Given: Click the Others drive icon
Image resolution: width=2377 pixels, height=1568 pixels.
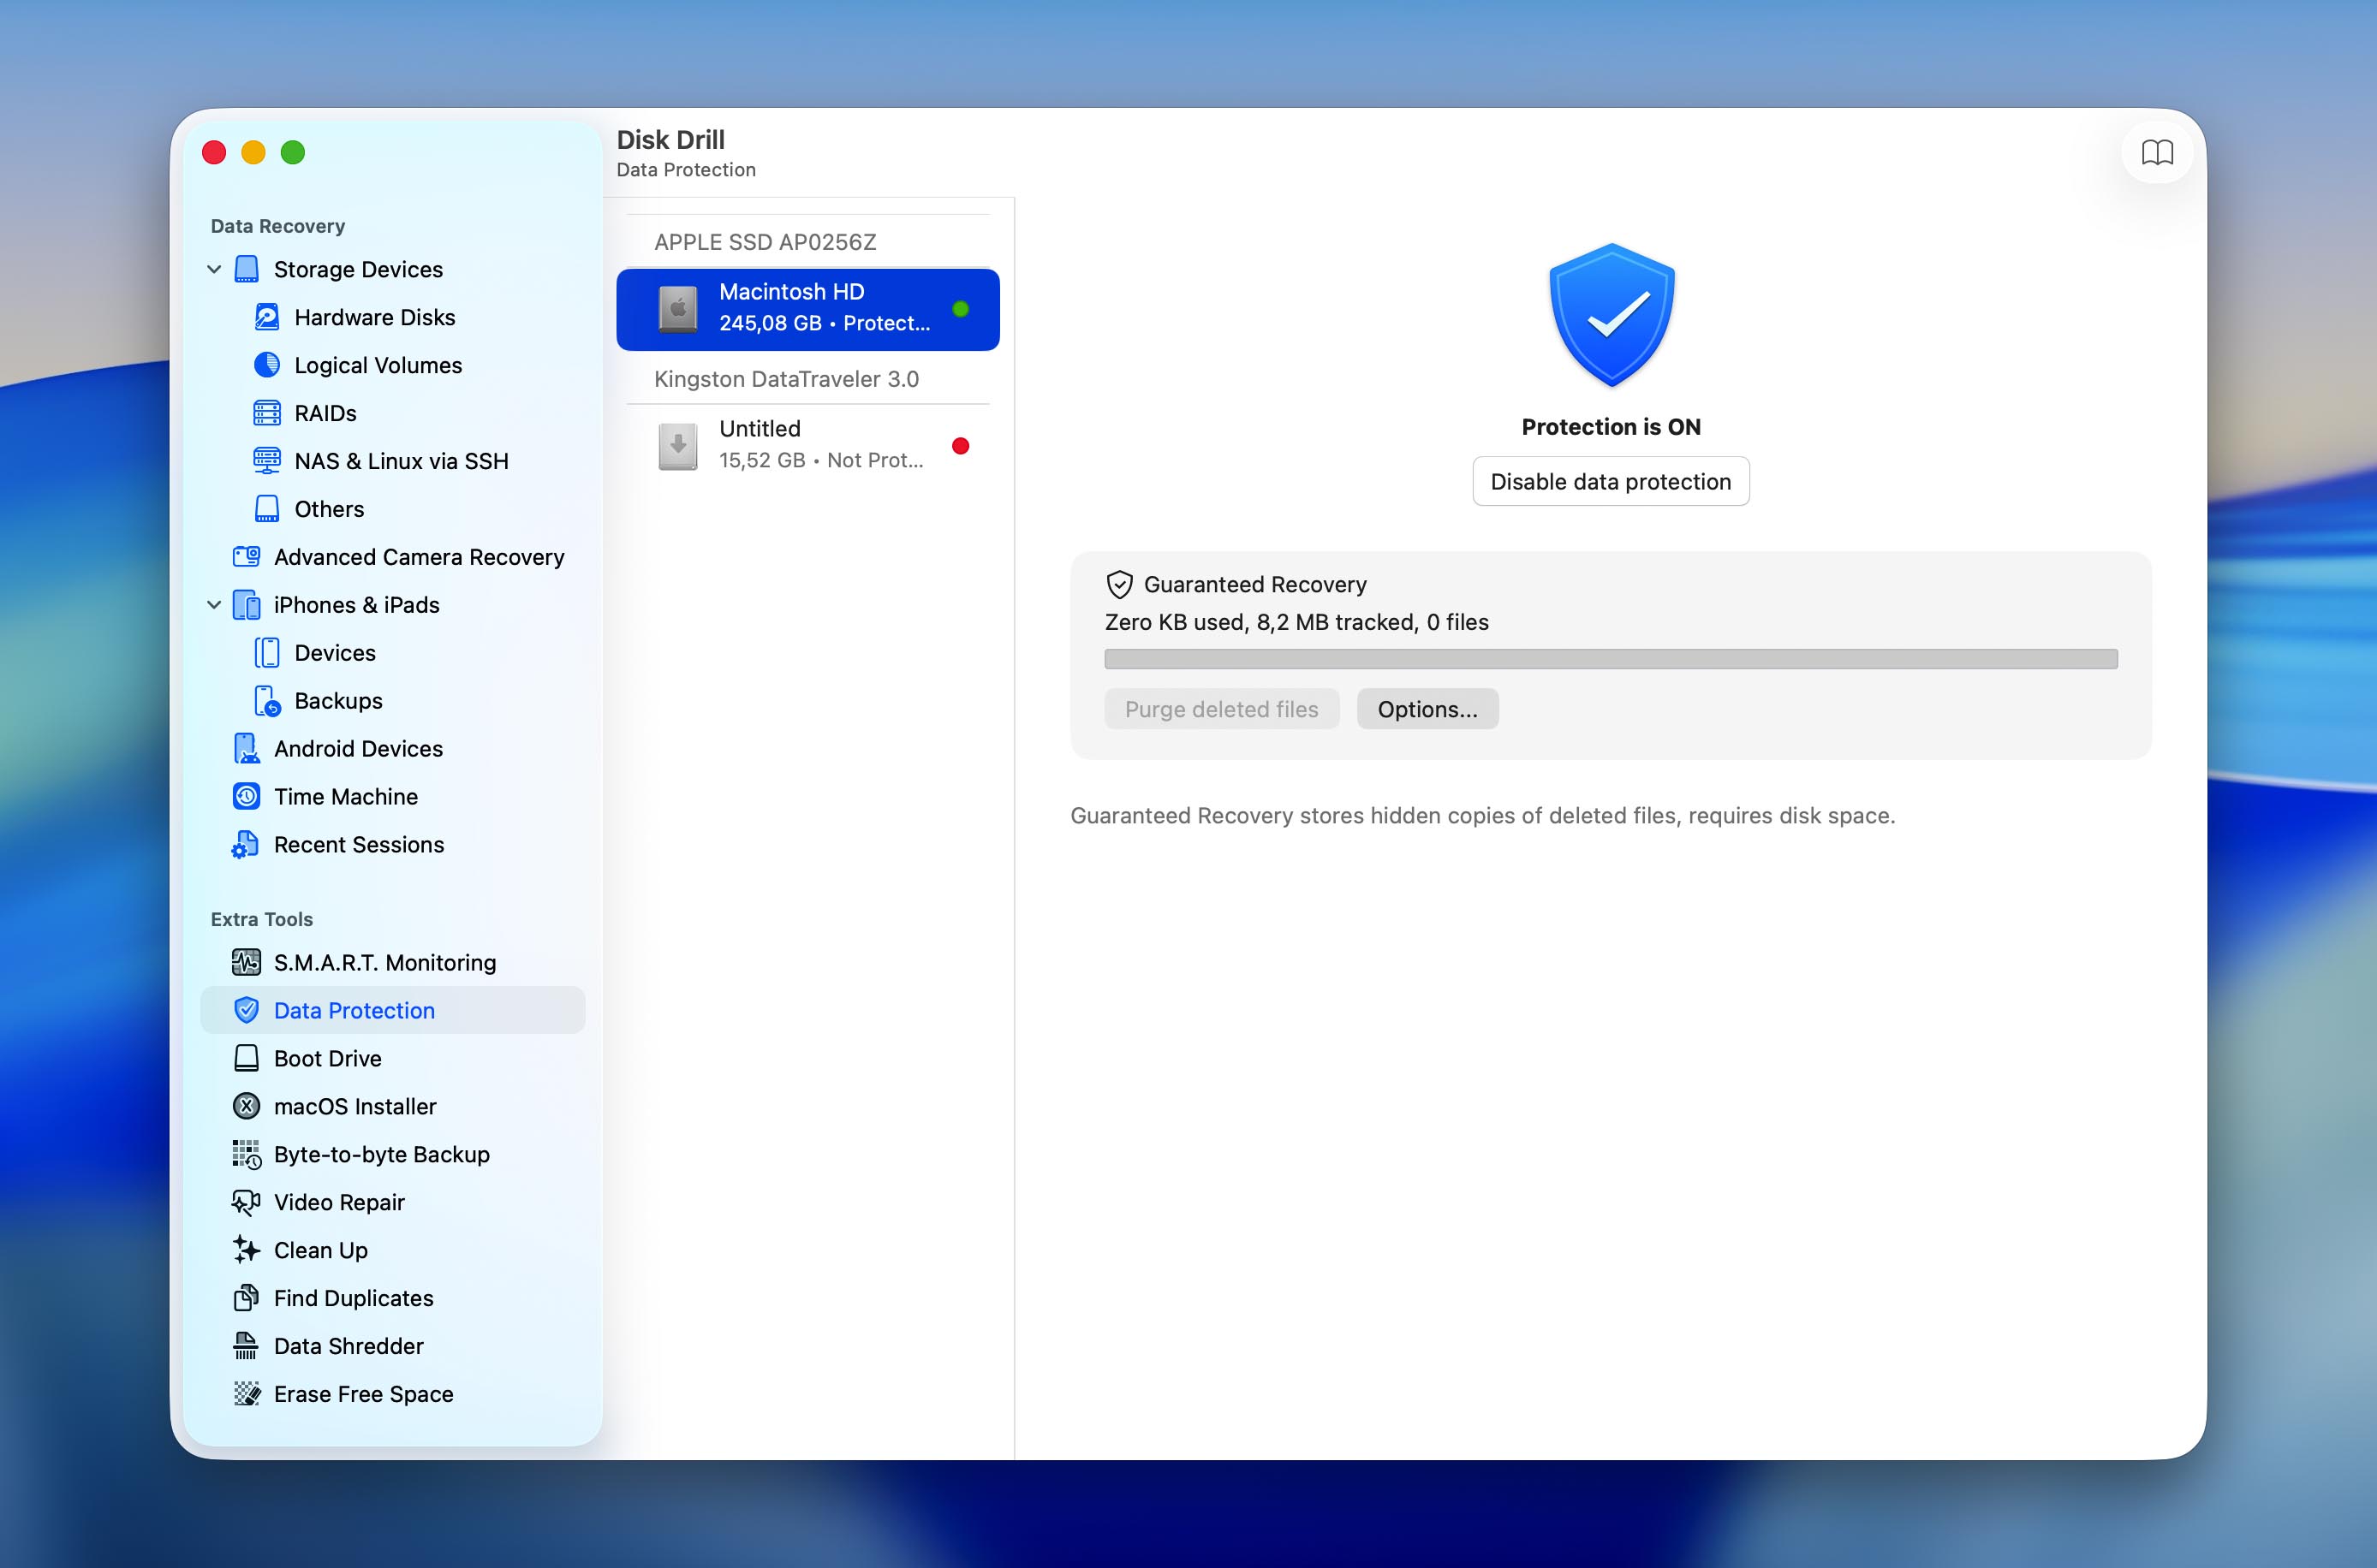Looking at the screenshot, I should pos(266,509).
